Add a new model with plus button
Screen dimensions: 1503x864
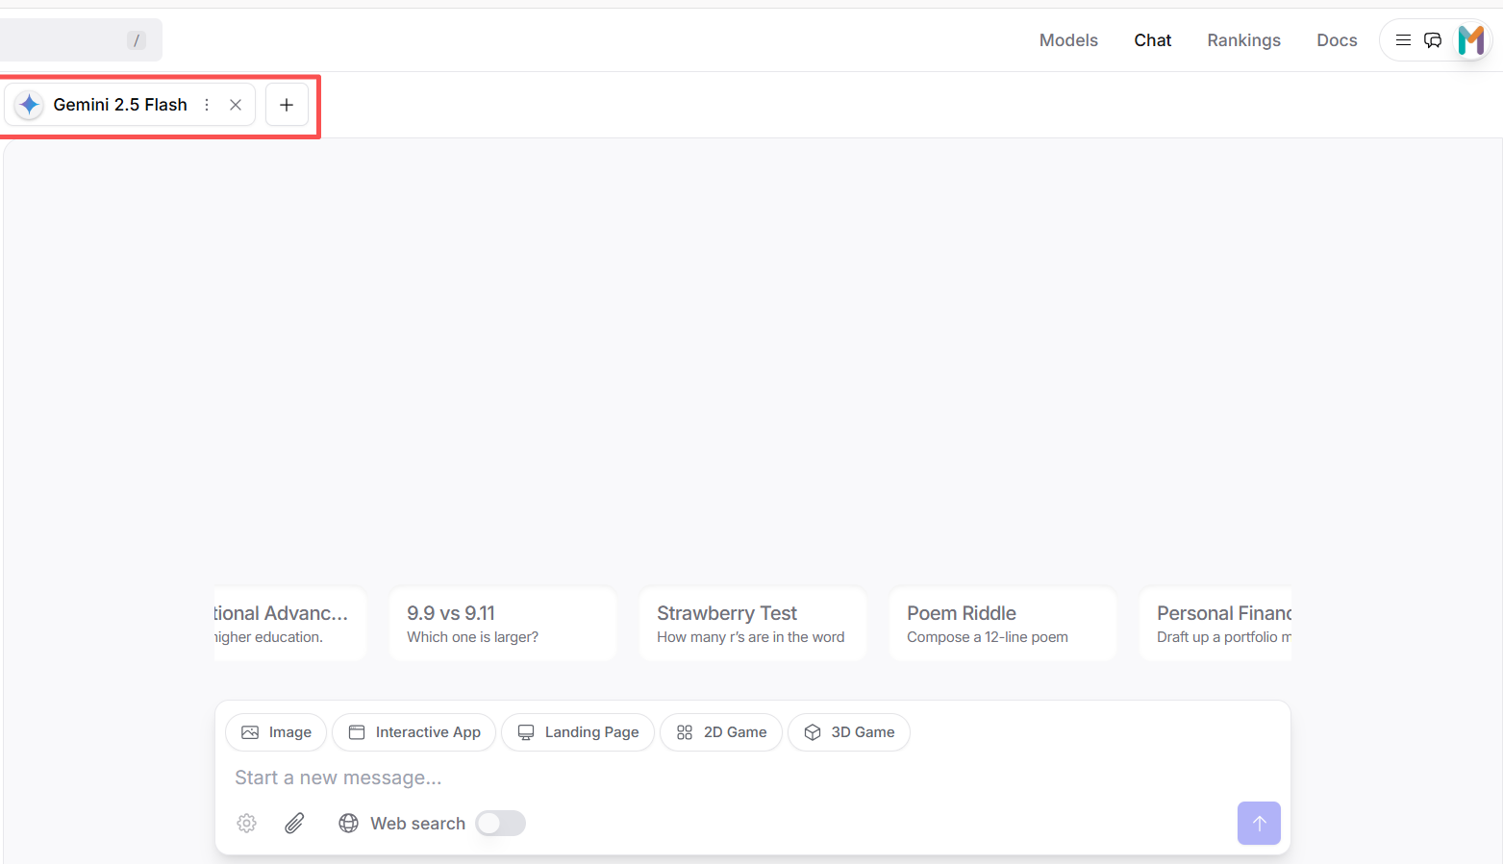pyautogui.click(x=287, y=105)
